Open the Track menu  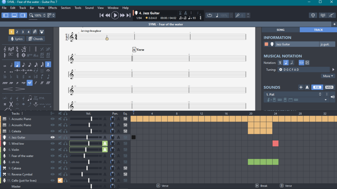22,8
